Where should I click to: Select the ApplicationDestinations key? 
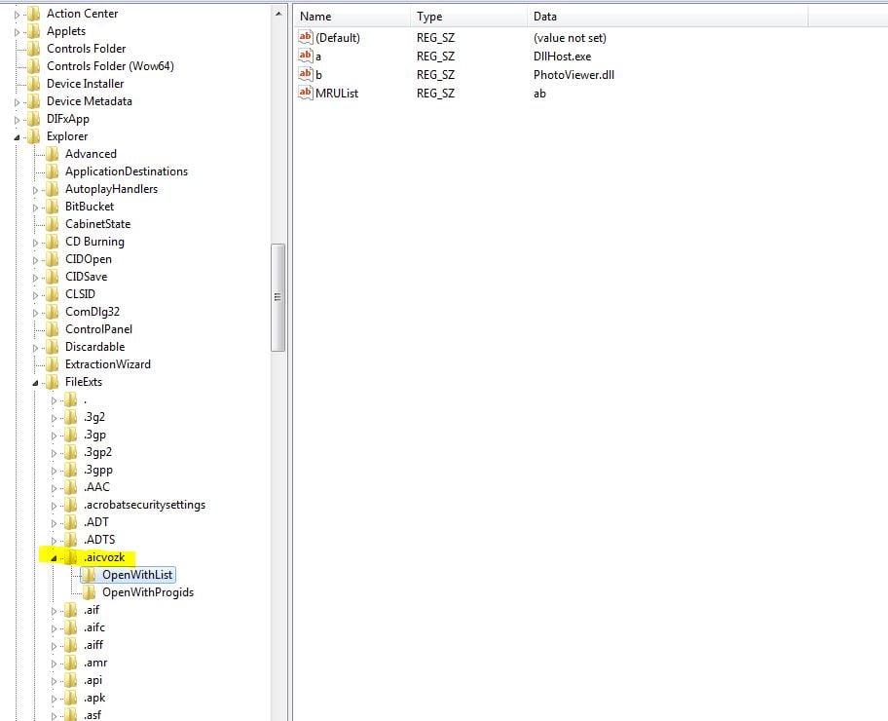127,171
